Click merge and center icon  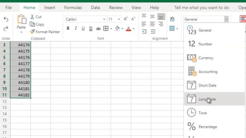(x=172, y=28)
